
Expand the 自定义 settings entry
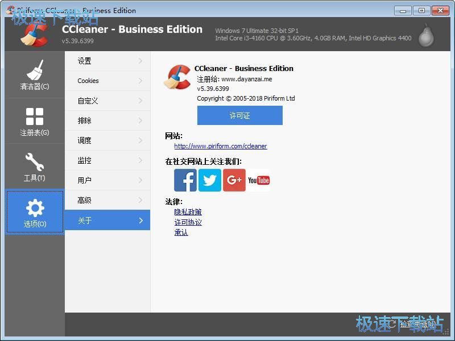[107, 101]
